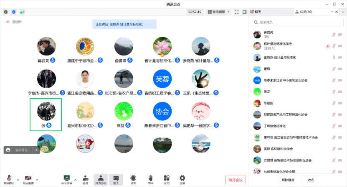Viewport: 347px width, 187px height.
Task: Check the green network signal icon
Action: click(x=22, y=12)
